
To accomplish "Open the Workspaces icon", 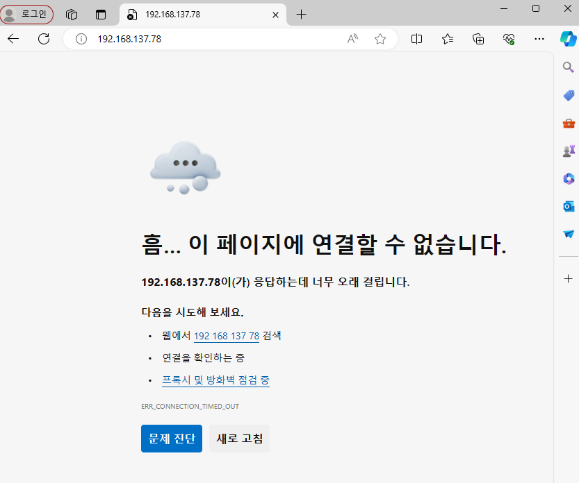I will coord(72,15).
